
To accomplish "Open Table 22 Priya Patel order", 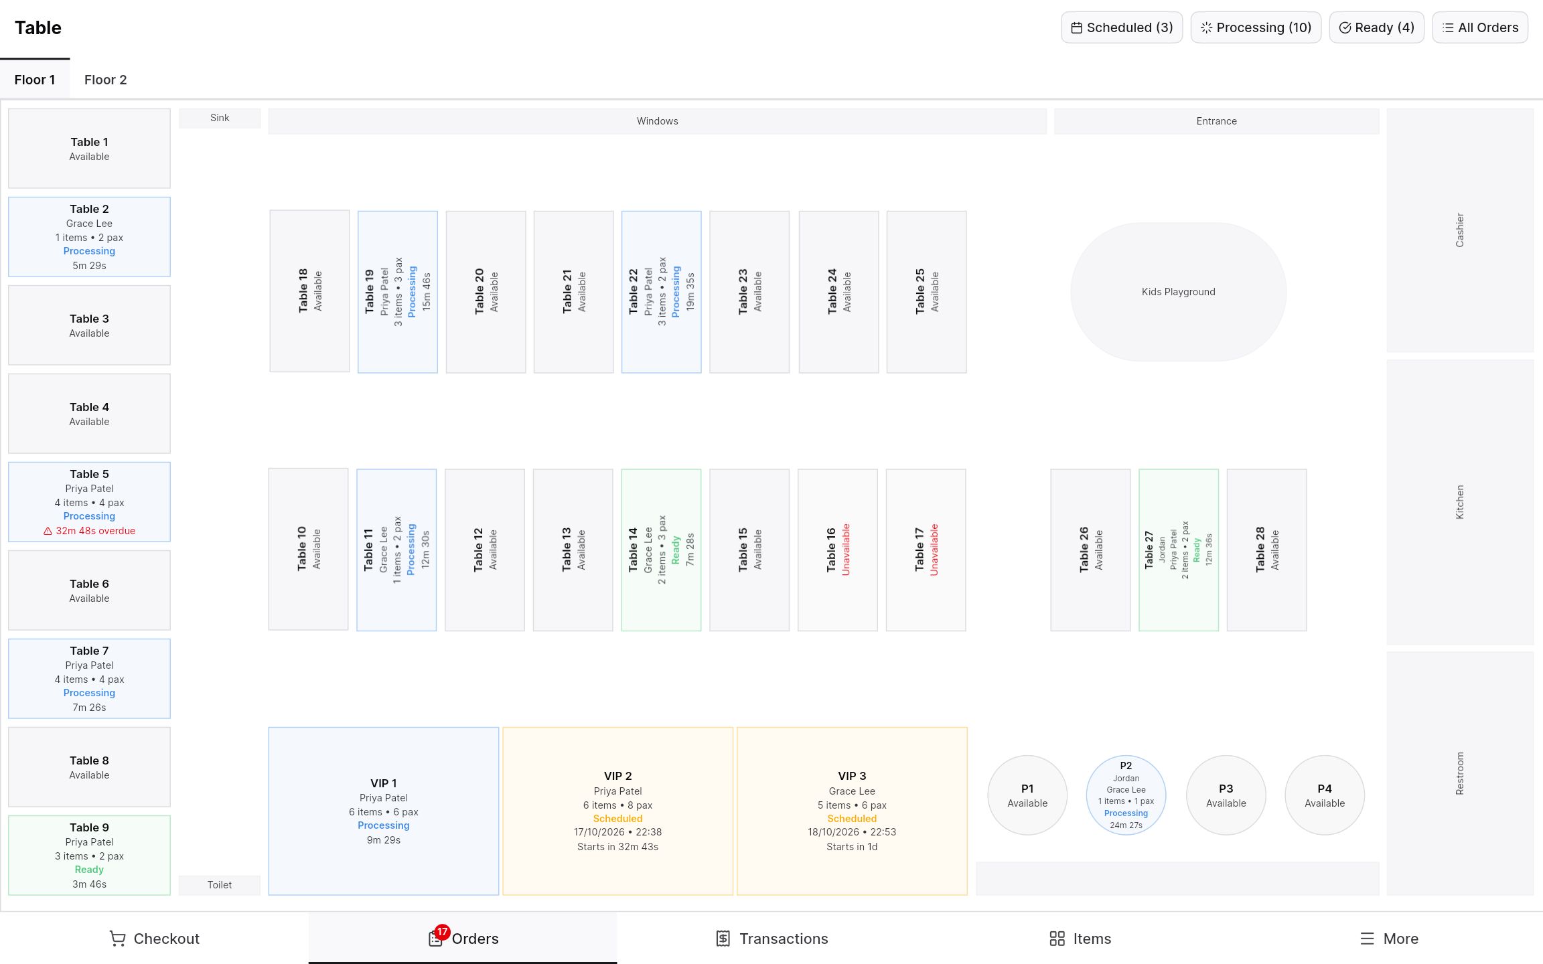I will tap(661, 292).
